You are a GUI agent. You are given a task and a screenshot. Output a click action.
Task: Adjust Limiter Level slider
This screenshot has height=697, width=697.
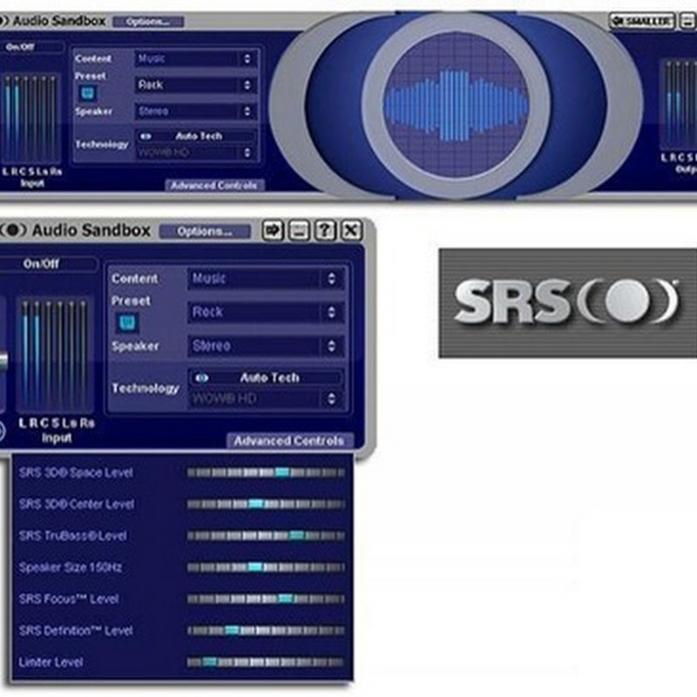(x=266, y=662)
